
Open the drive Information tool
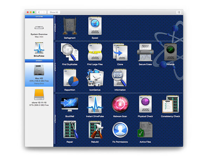point(120,80)
